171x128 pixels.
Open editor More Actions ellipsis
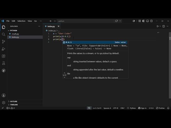click(168, 26)
